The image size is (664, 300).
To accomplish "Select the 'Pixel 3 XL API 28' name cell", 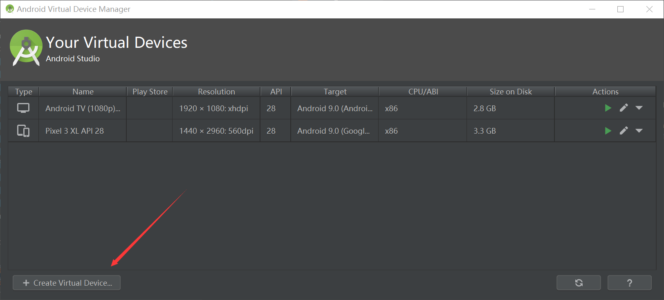I will (x=83, y=131).
